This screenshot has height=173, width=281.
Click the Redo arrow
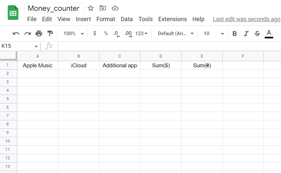pos(27,33)
